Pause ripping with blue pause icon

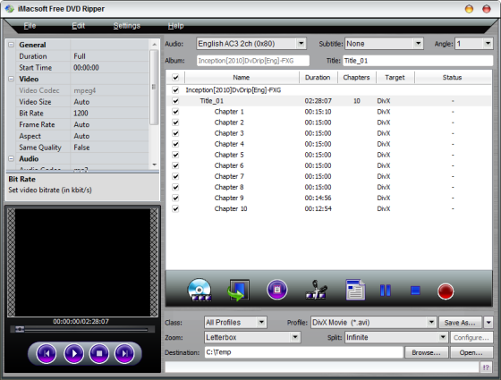[x=386, y=291]
